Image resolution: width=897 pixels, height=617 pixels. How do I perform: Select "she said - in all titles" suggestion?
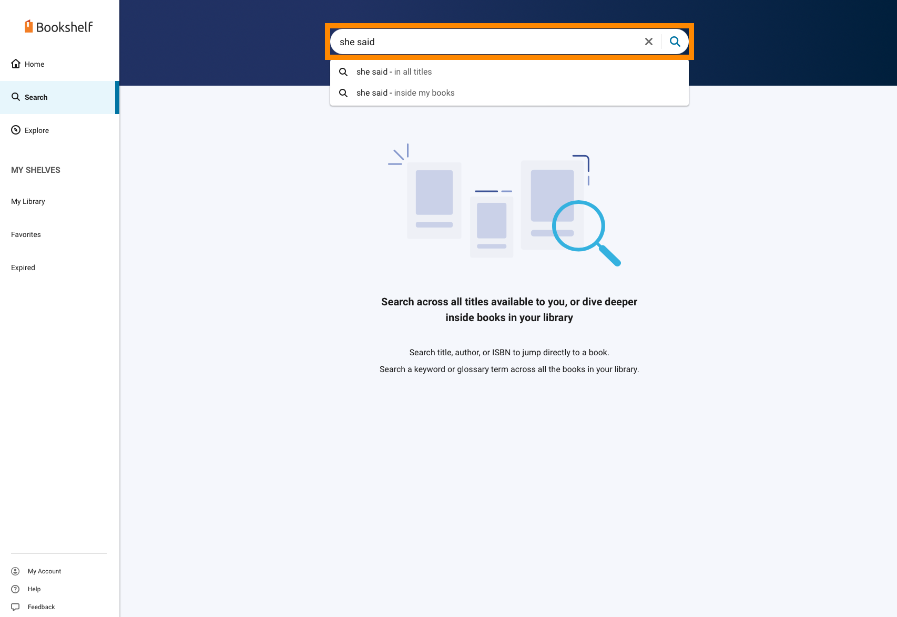(x=394, y=72)
